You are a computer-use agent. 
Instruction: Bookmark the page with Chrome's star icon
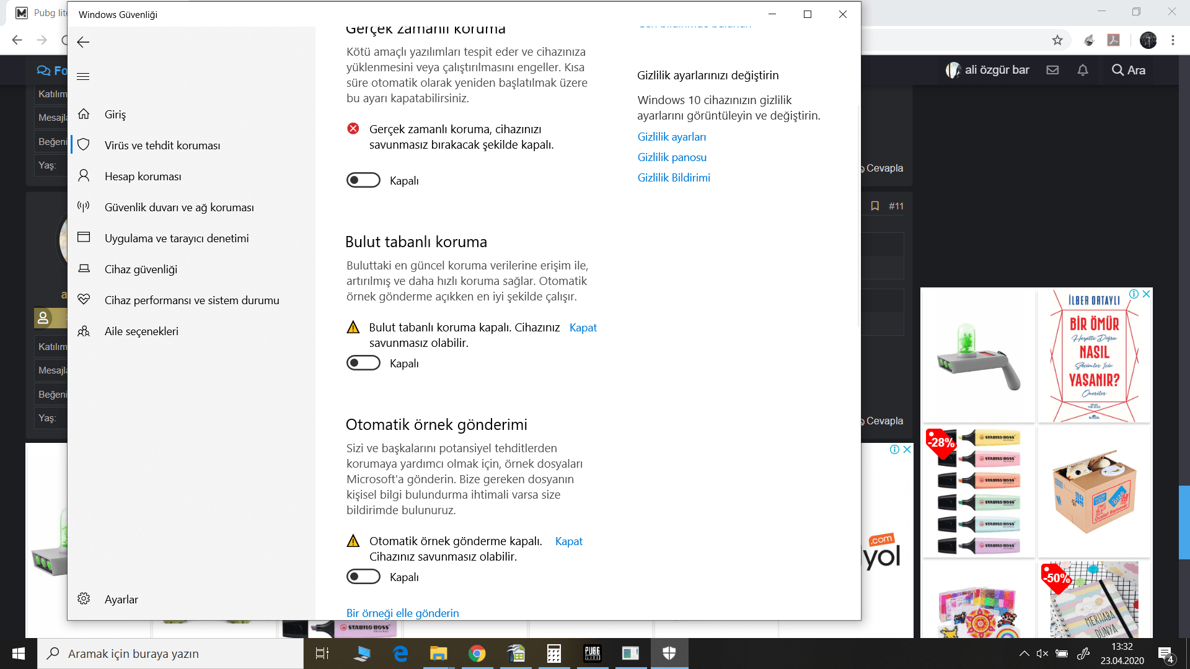click(x=1057, y=40)
